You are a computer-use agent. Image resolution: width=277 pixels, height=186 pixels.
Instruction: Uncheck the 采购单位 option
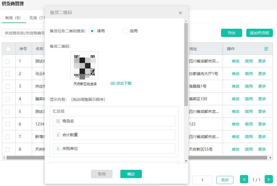58,149
